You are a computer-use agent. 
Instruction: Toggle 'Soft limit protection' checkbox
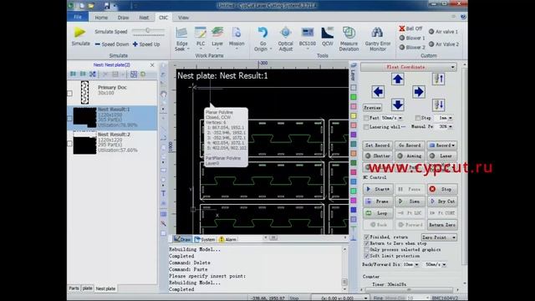click(x=366, y=256)
